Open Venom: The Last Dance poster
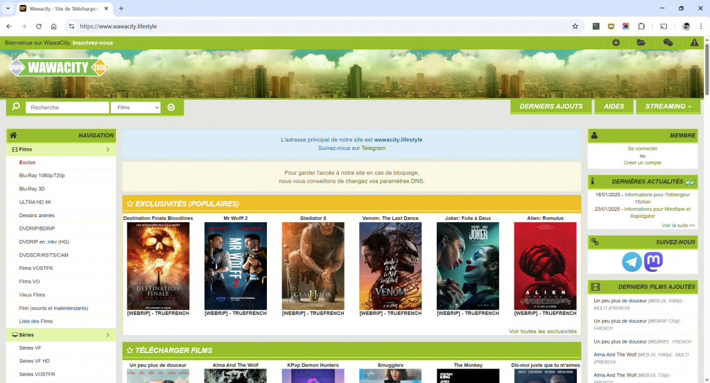 pos(390,266)
